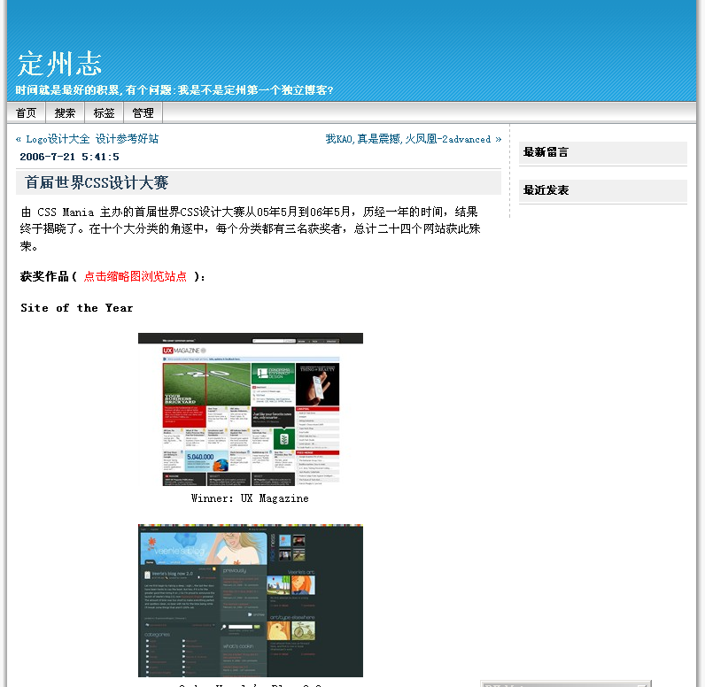Viewport: 705px width, 687px height.
Task: Click the blog tagline under 定州志
Action: click(174, 90)
